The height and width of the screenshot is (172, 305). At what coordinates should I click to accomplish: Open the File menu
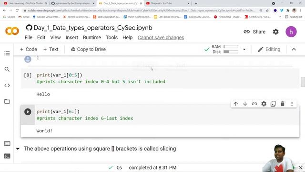pyautogui.click(x=29, y=37)
